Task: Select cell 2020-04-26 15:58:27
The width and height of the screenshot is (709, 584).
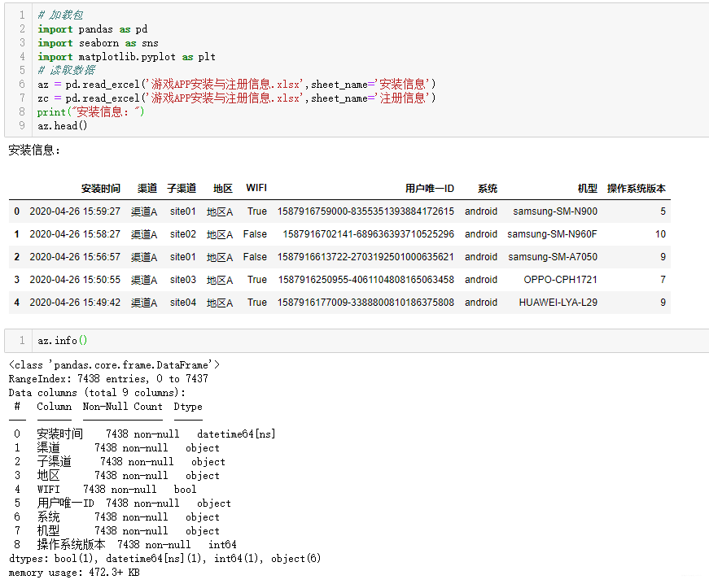Action: point(75,234)
